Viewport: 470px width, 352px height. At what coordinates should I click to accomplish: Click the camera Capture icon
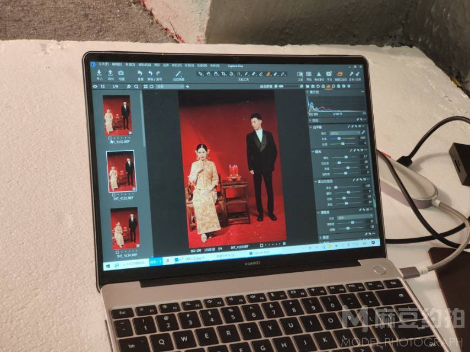point(121,74)
